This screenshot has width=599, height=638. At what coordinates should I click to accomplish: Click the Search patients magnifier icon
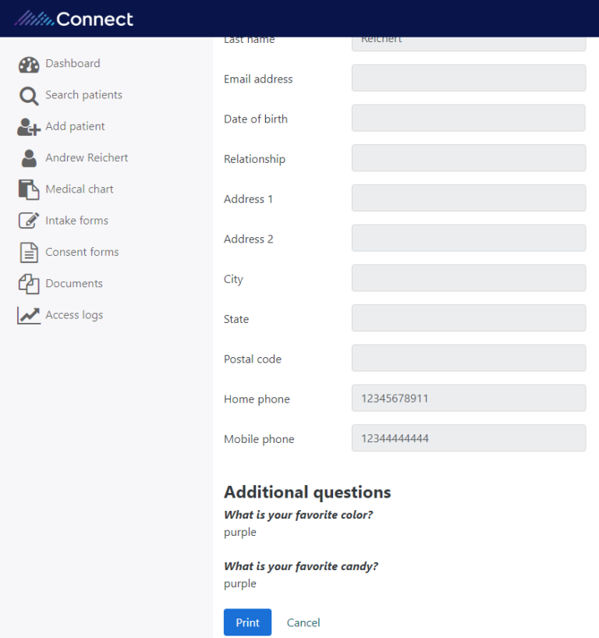[x=29, y=96]
